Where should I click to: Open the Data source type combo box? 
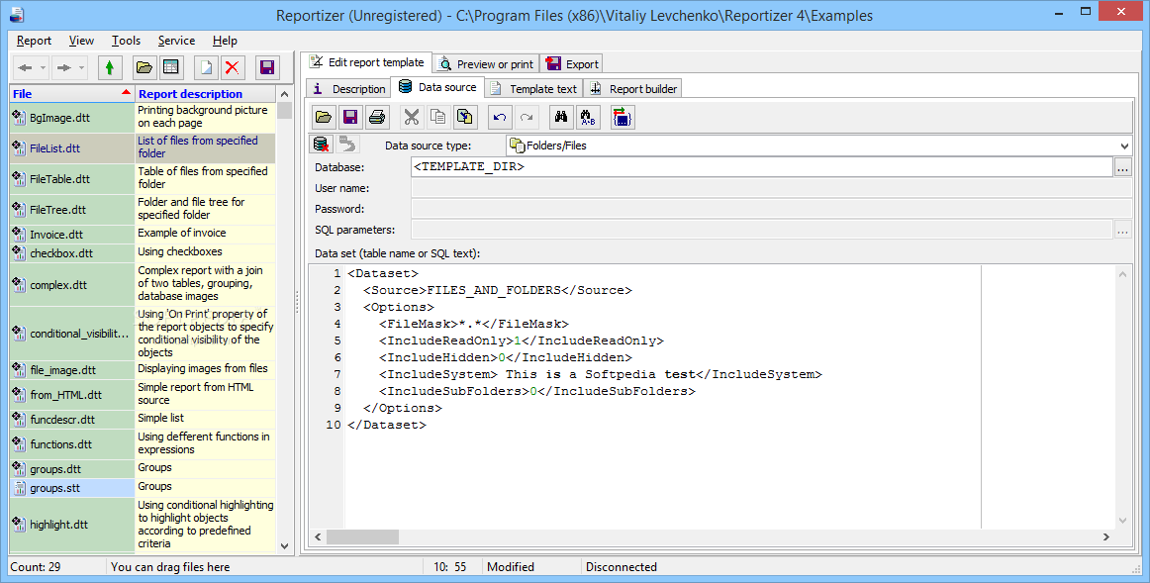click(x=818, y=146)
